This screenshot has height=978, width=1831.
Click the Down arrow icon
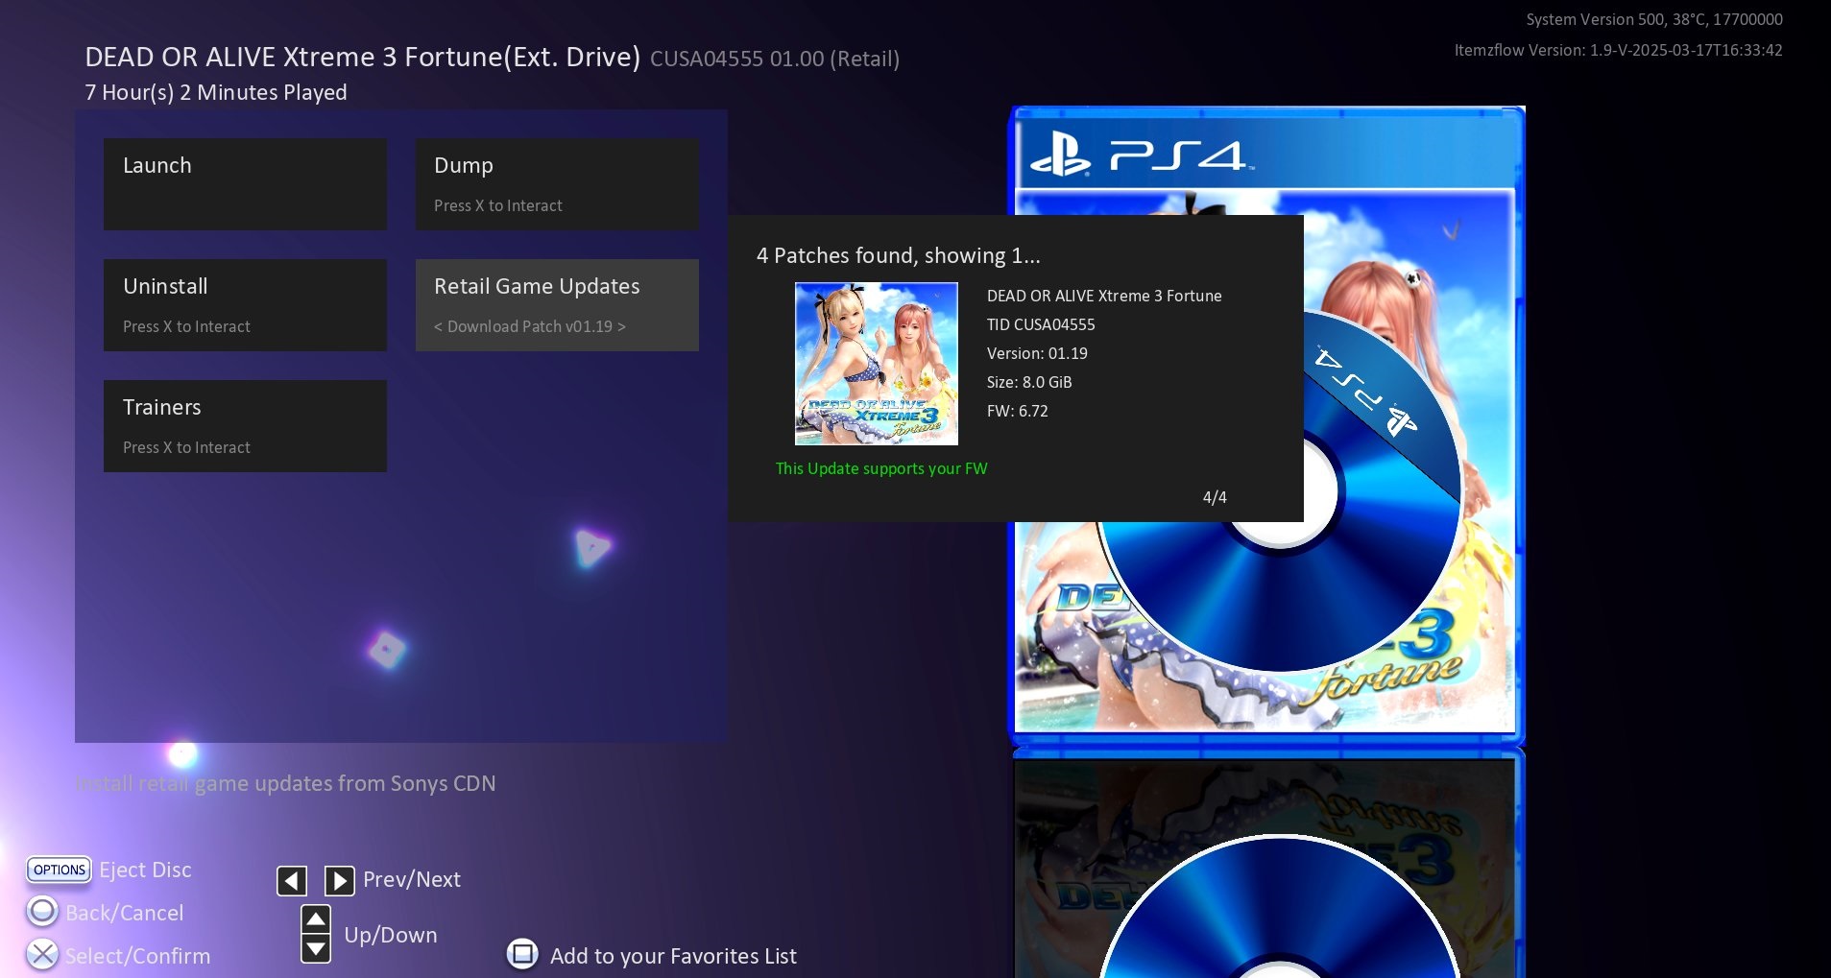[x=316, y=949]
